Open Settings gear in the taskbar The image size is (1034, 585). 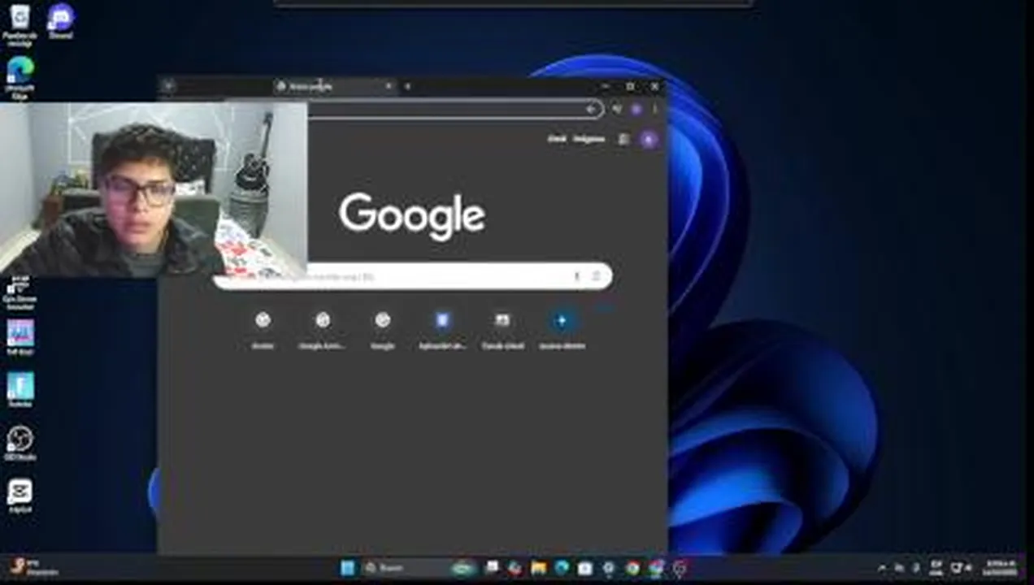(x=609, y=568)
